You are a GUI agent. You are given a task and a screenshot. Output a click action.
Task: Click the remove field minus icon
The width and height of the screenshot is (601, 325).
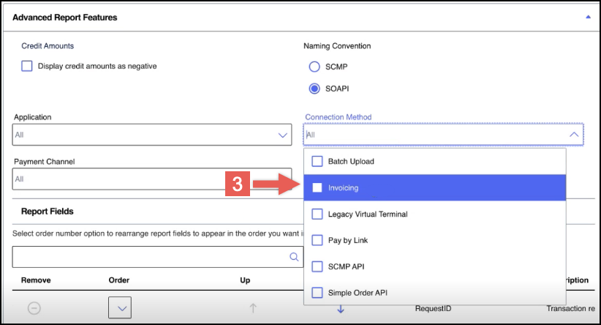34,308
